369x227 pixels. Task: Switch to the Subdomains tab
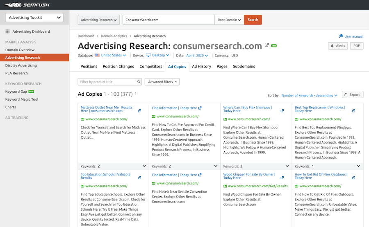click(244, 66)
